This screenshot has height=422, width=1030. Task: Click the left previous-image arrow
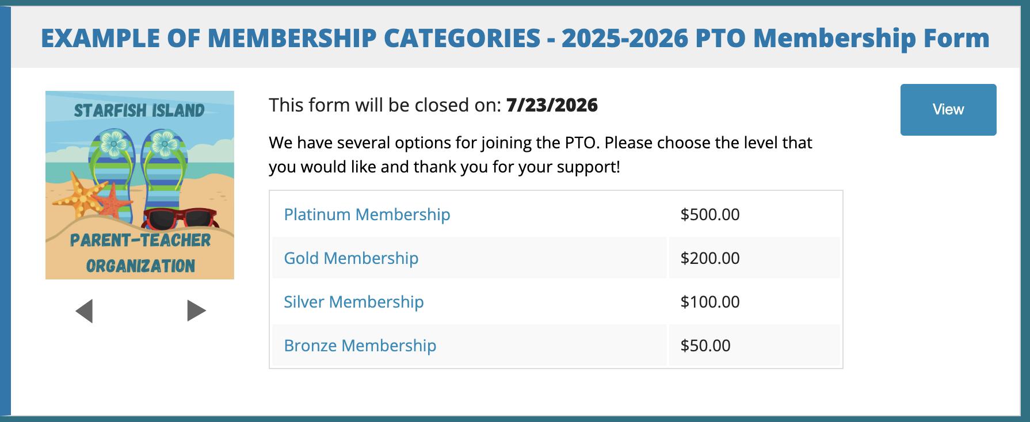click(x=84, y=311)
